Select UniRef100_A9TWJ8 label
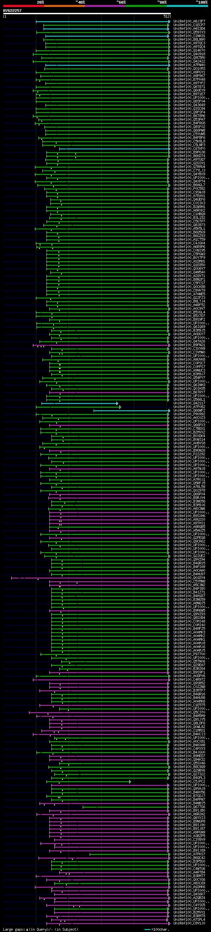The image size is (211, 932). pyautogui.click(x=189, y=469)
